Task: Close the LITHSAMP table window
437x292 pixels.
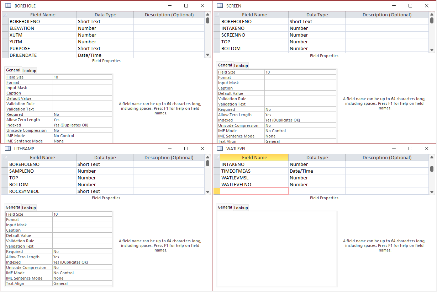Action: click(202, 148)
